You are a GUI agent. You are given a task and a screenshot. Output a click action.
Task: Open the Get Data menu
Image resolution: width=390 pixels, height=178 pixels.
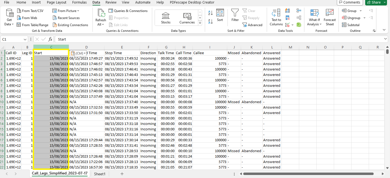click(x=9, y=17)
